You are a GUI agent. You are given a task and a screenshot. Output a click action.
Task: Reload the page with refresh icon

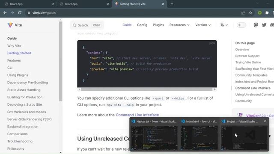coord(20,12)
